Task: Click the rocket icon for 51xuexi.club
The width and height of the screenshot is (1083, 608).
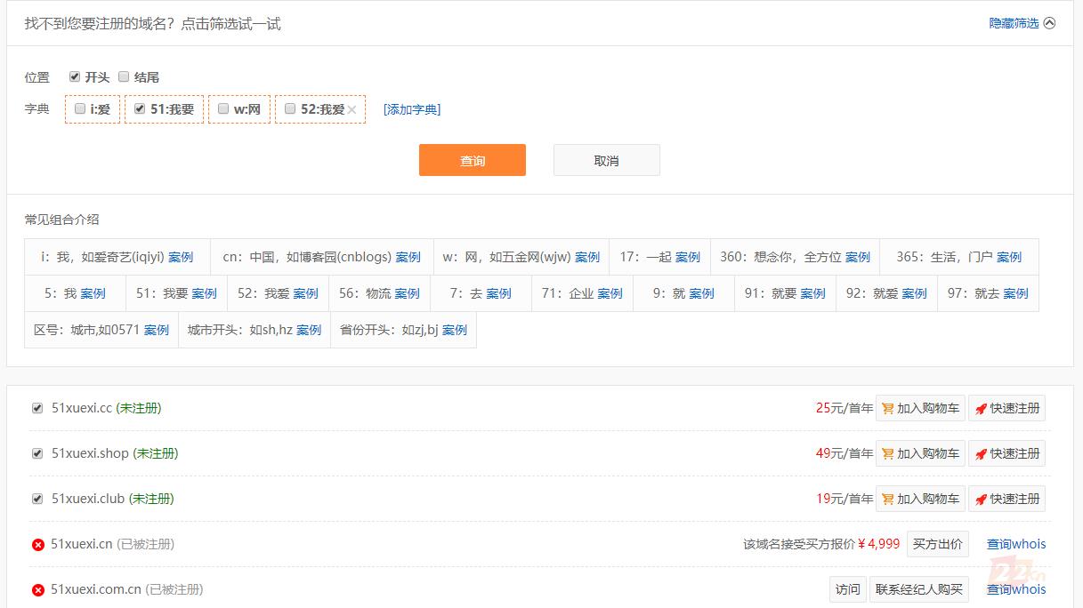Action: (x=981, y=500)
